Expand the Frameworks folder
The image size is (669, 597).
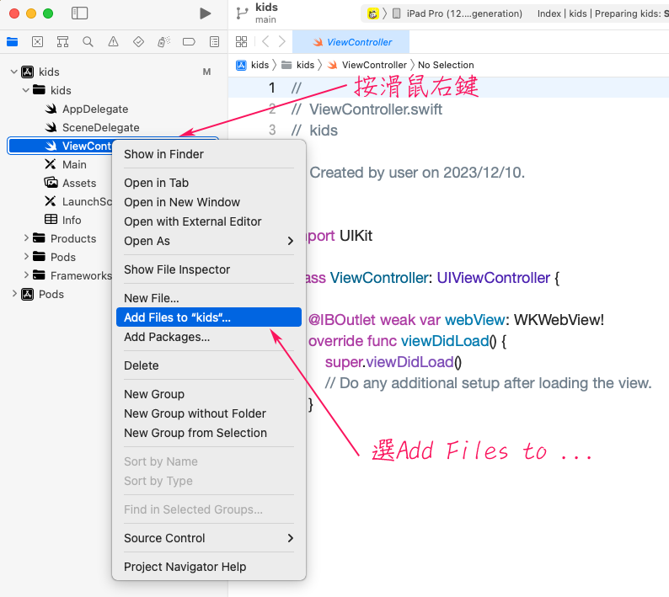point(26,275)
